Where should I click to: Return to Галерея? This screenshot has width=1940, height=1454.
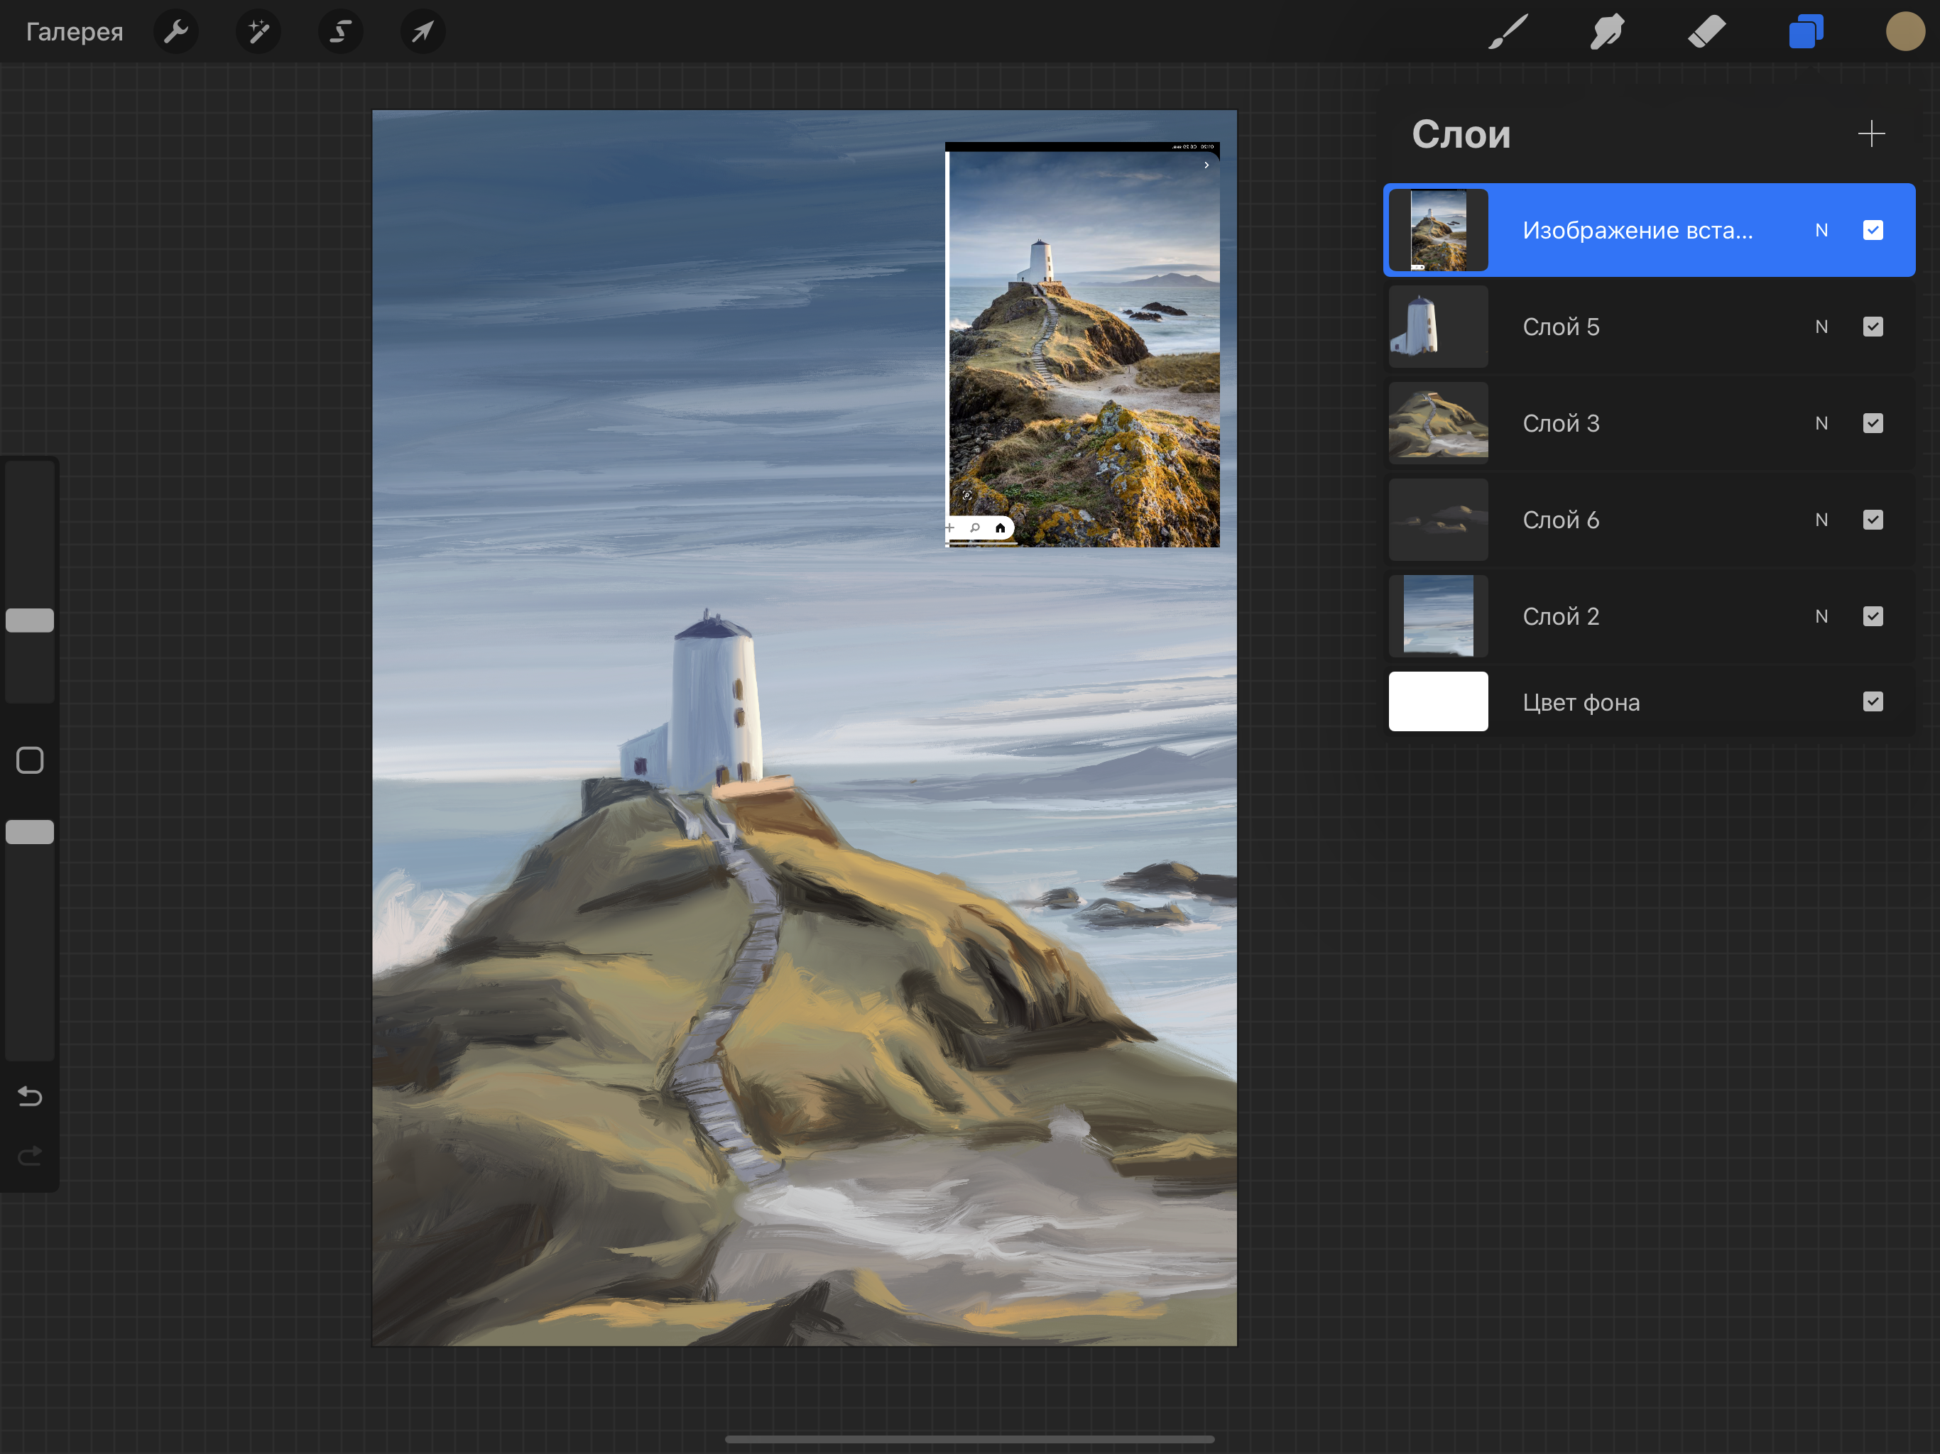pyautogui.click(x=75, y=31)
